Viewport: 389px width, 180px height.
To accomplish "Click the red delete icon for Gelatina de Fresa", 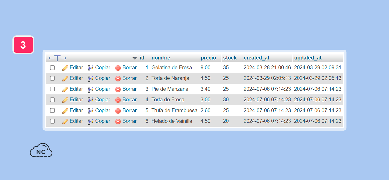I will pos(118,68).
